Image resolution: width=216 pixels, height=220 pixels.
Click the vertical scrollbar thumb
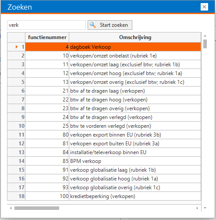click(x=205, y=44)
